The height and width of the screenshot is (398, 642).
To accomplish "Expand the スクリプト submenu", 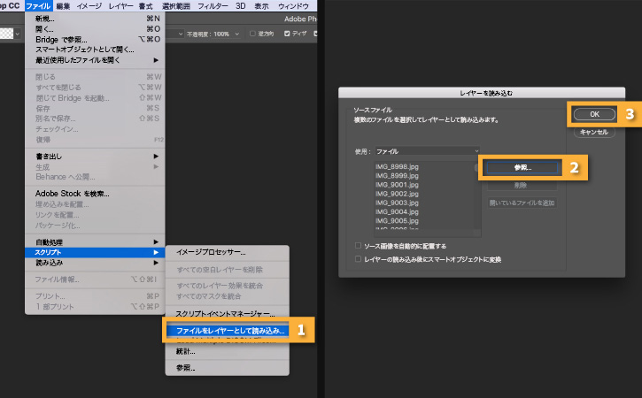I will coord(95,252).
